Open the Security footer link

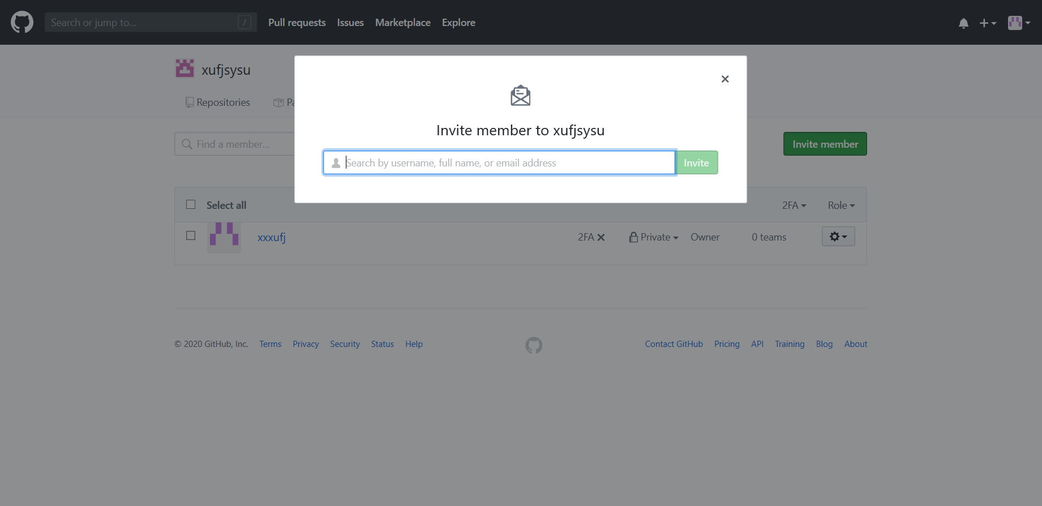tap(345, 344)
